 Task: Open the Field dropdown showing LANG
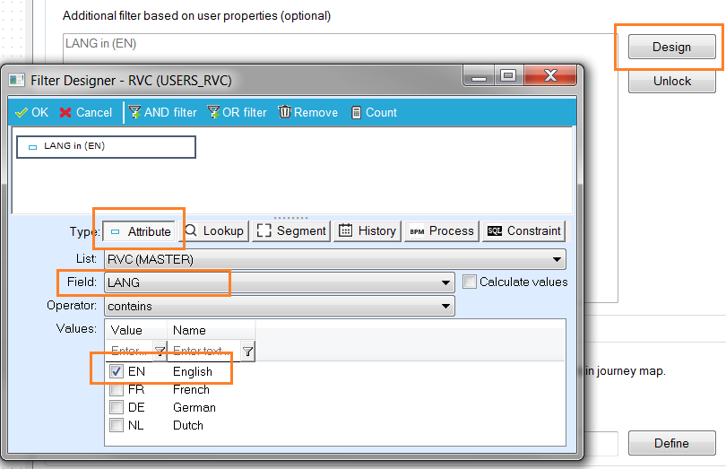point(280,282)
